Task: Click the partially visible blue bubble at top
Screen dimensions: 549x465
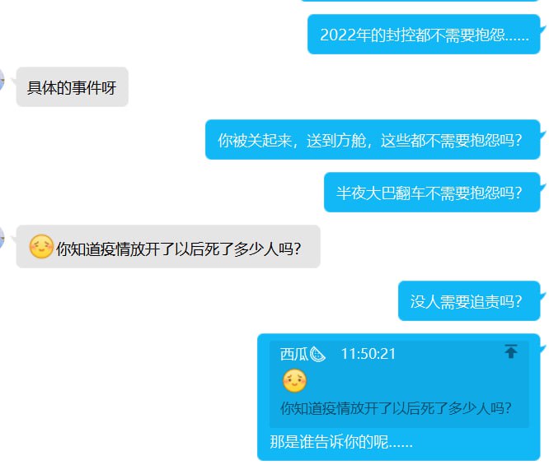Action: coord(420,1)
